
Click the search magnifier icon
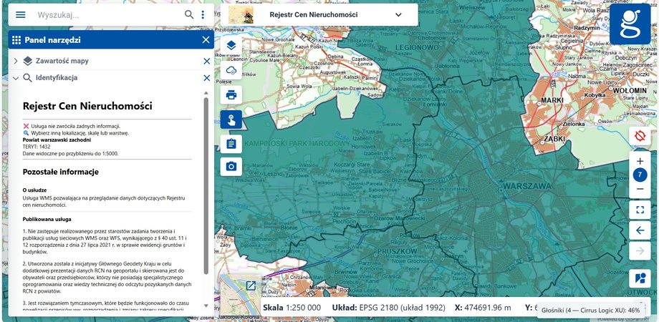(x=189, y=14)
